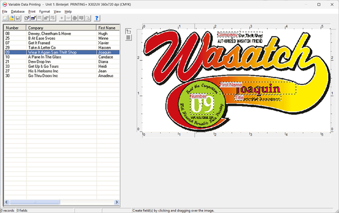Click the Wasatch app icon in title bar
Screen dimensions: 339x213
point(5,4)
